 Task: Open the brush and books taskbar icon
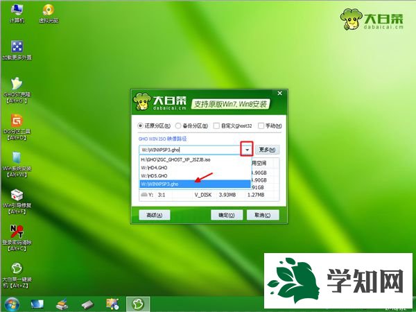click(63, 304)
